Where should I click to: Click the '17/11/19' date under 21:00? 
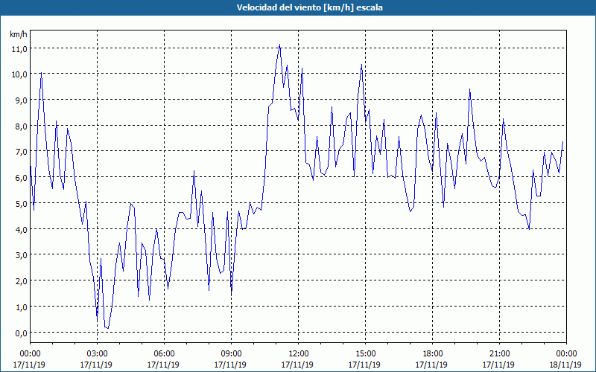tap(498, 365)
